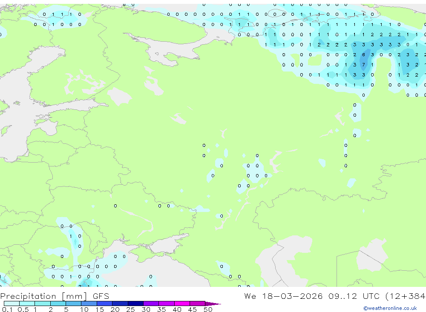Click the day label 'We'
The height and width of the screenshot is (312, 426).
click(x=250, y=296)
